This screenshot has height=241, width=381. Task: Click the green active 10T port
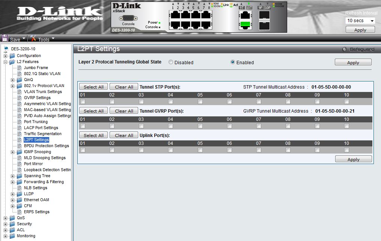pos(245,24)
